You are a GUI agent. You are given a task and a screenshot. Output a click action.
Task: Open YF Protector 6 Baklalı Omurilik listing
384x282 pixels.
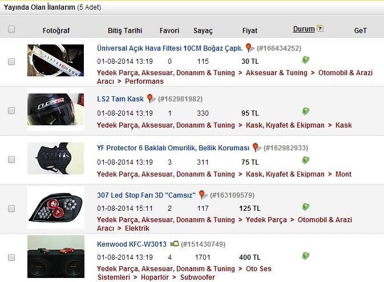pyautogui.click(x=173, y=148)
